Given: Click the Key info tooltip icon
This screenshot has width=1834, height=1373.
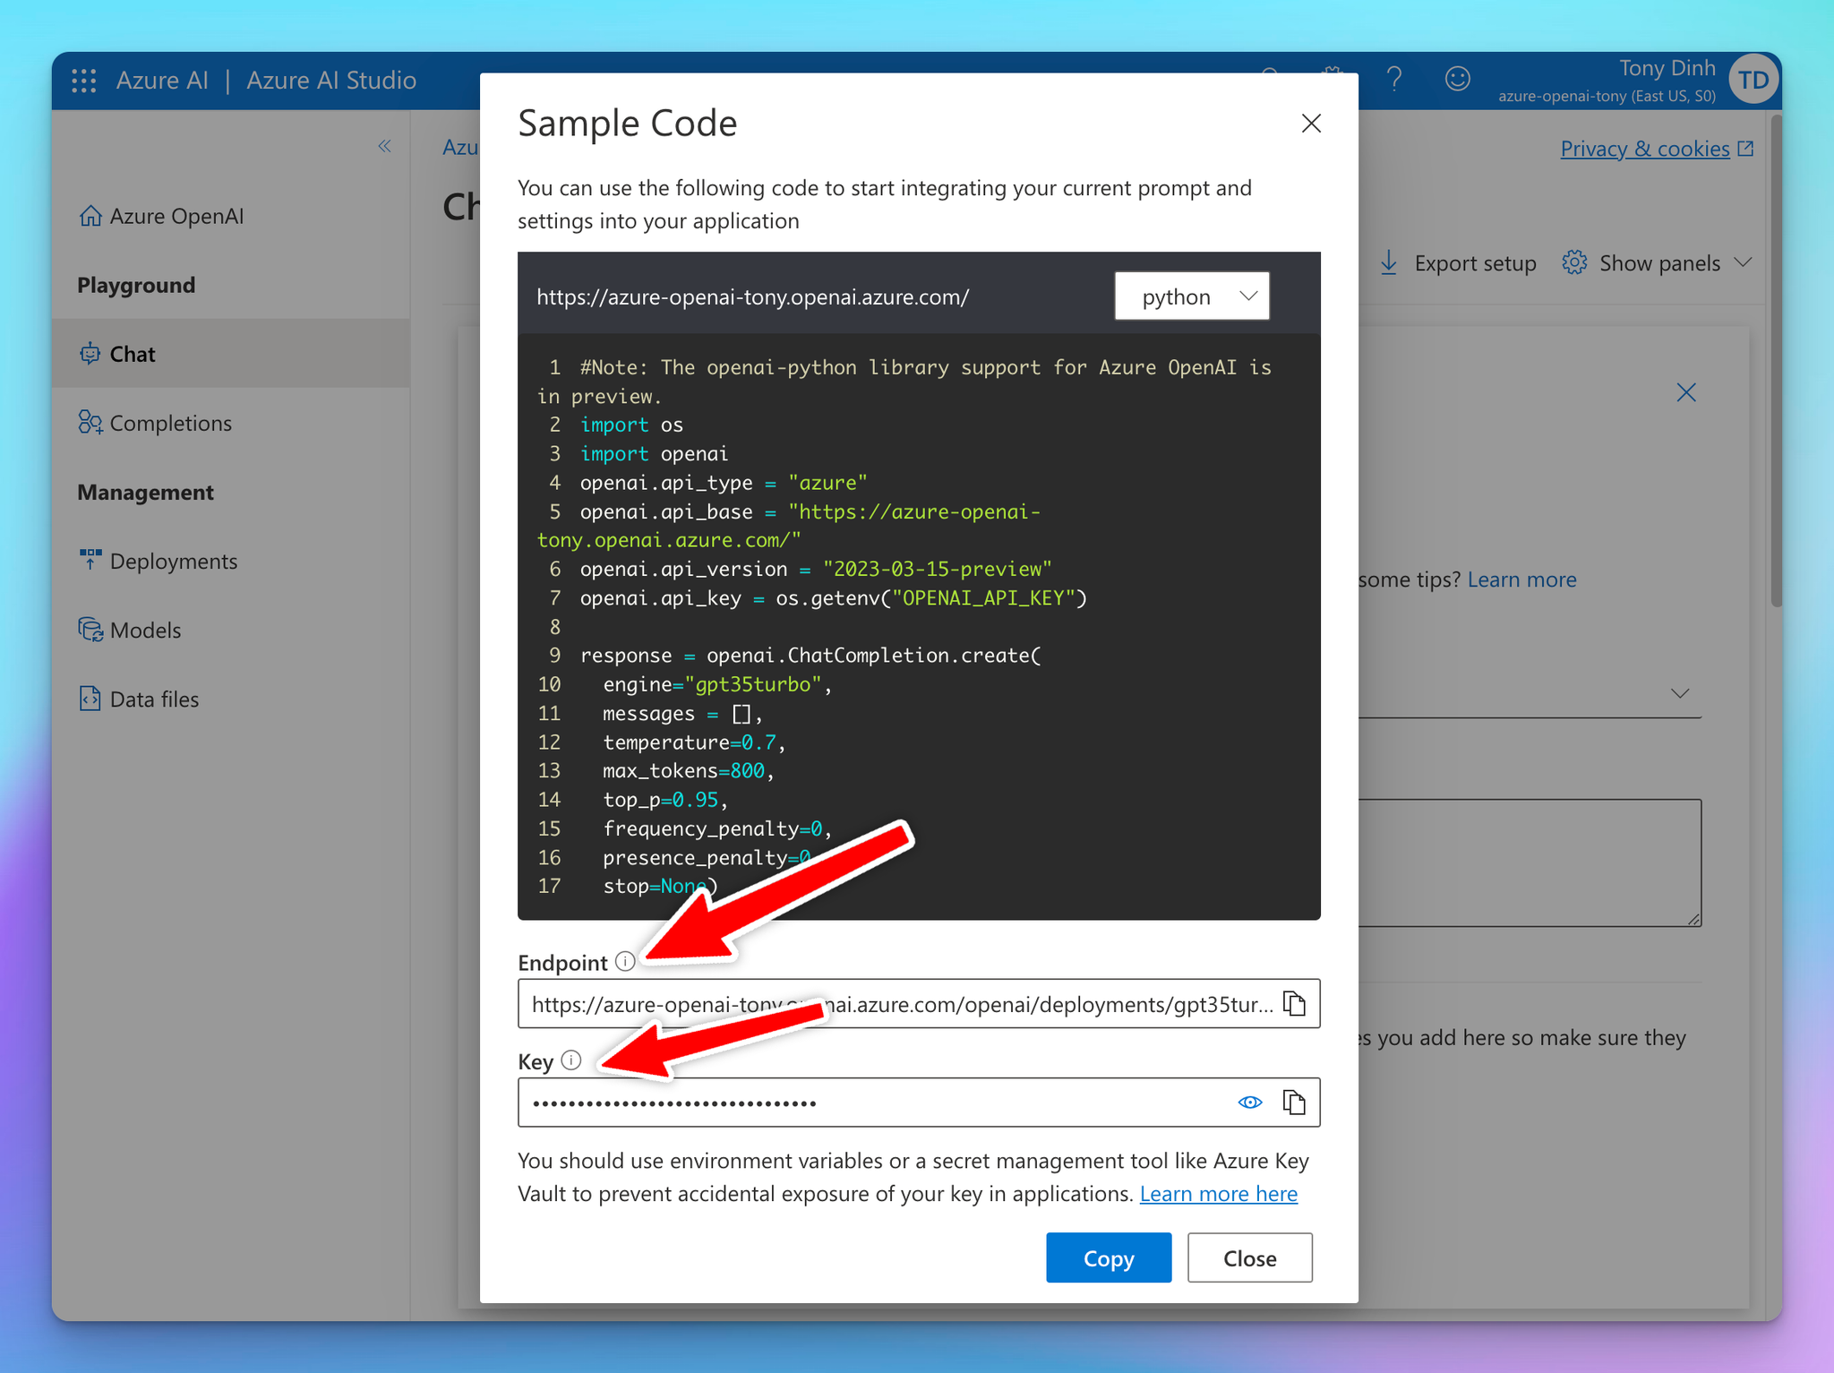Looking at the screenshot, I should (572, 1060).
